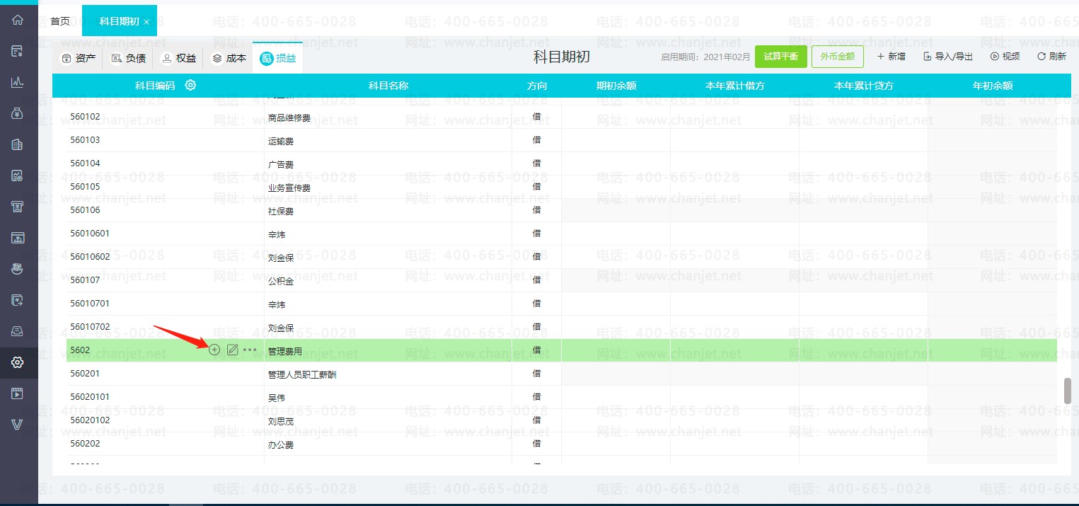Click the vertical scrollbar thumb of table
This screenshot has height=506, width=1079.
click(x=1067, y=391)
